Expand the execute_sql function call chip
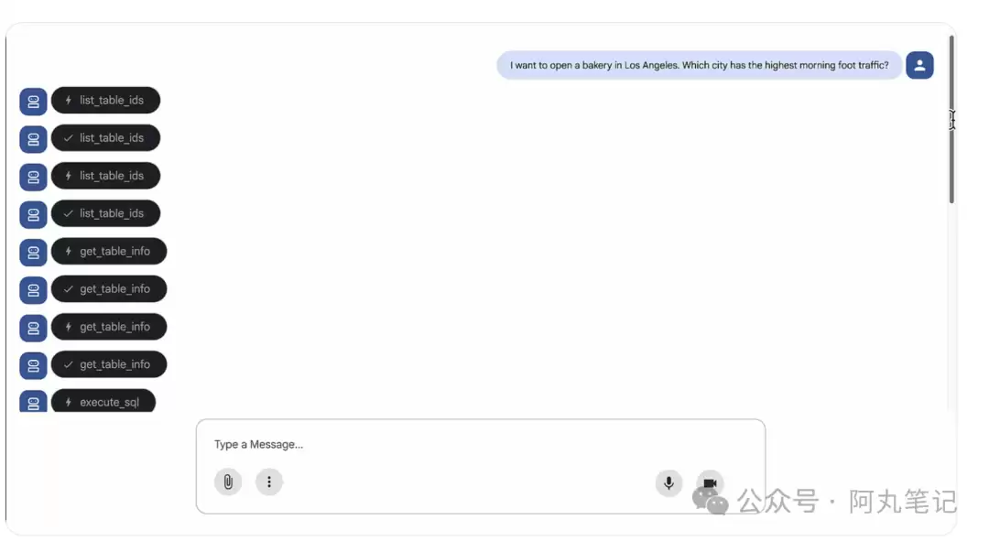This screenshot has width=989, height=541. 103,402
